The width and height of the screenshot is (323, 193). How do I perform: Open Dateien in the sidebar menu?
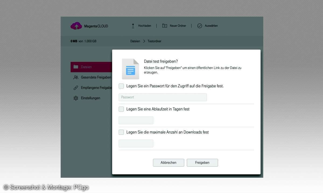[91, 67]
